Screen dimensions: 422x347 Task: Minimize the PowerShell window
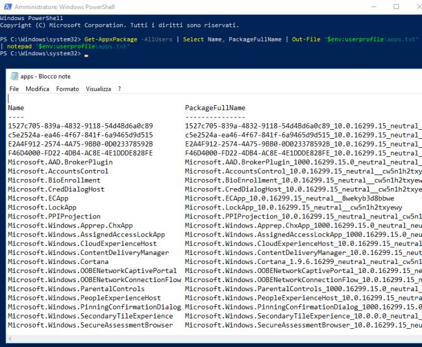click(x=374, y=6)
